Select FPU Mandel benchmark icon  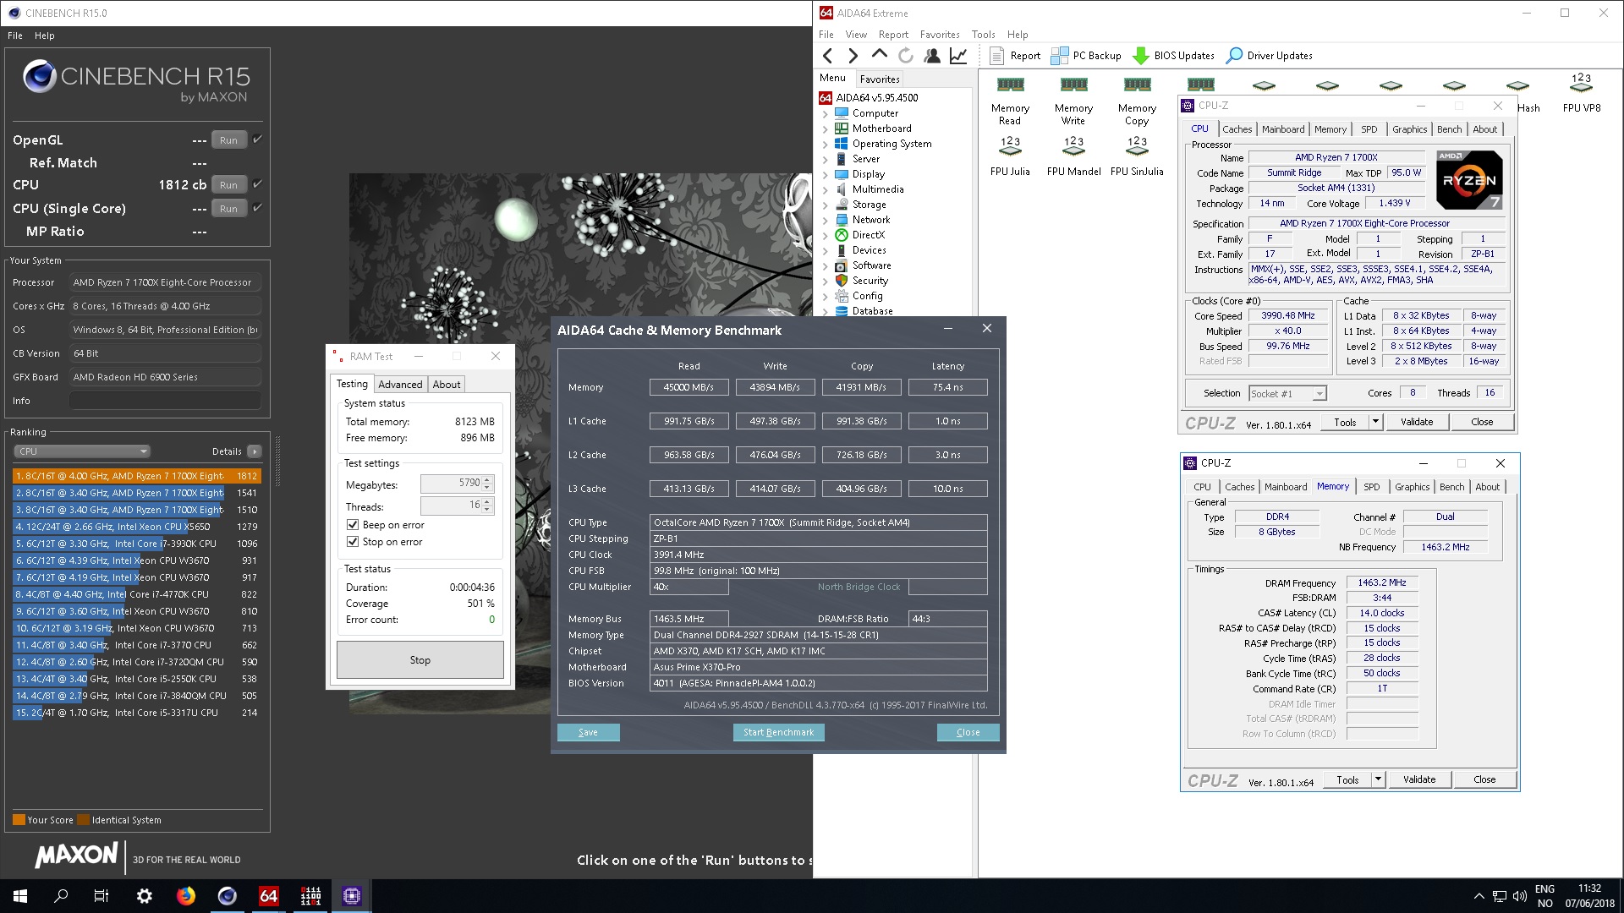[1073, 156]
